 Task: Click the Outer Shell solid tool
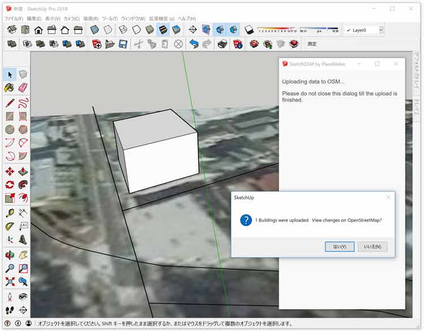[x=12, y=44]
